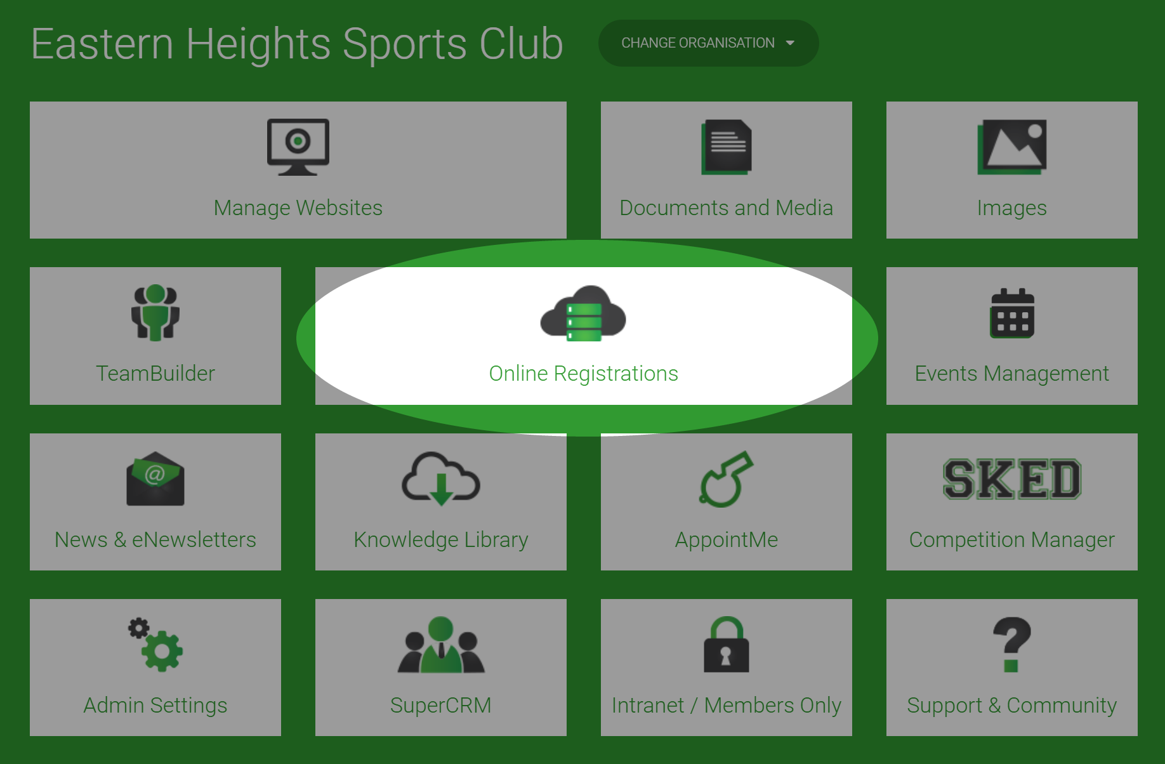
Task: Click the Images picture icon
Action: pos(1012,147)
